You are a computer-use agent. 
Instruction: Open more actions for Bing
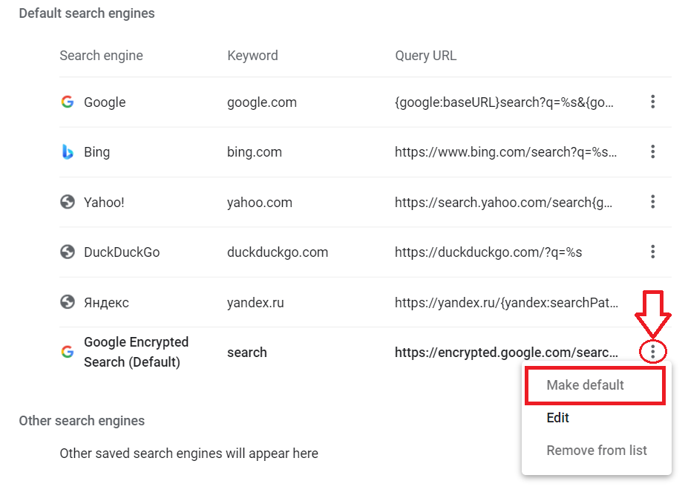652,152
